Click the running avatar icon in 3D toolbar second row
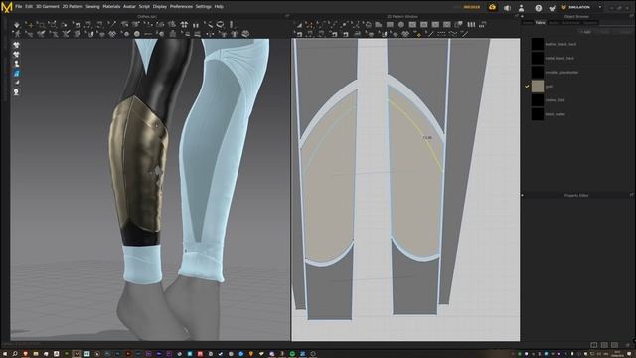The image size is (636, 358). 18,34
